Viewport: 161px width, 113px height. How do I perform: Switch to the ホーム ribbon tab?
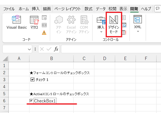point(24,9)
